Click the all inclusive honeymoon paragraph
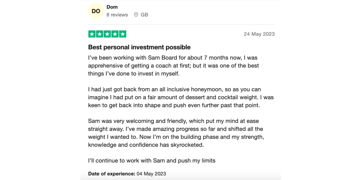Image resolution: width=361 pixels, height=180 pixels. pyautogui.click(x=181, y=97)
